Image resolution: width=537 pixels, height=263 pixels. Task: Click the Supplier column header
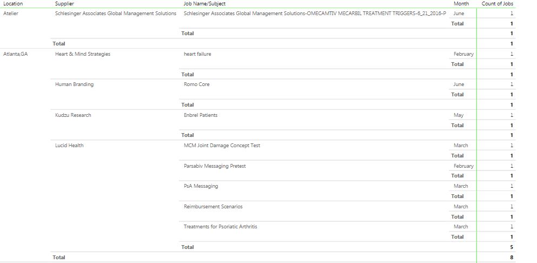[x=64, y=4]
